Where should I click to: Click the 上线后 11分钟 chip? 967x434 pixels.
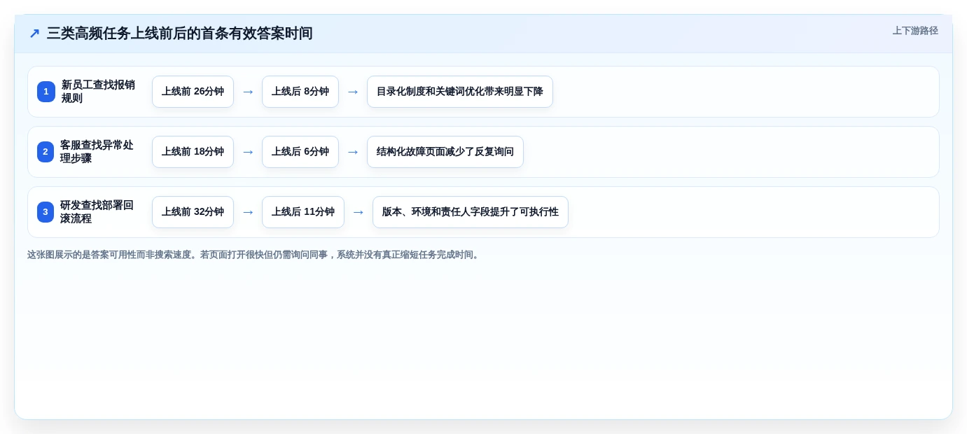(x=303, y=212)
